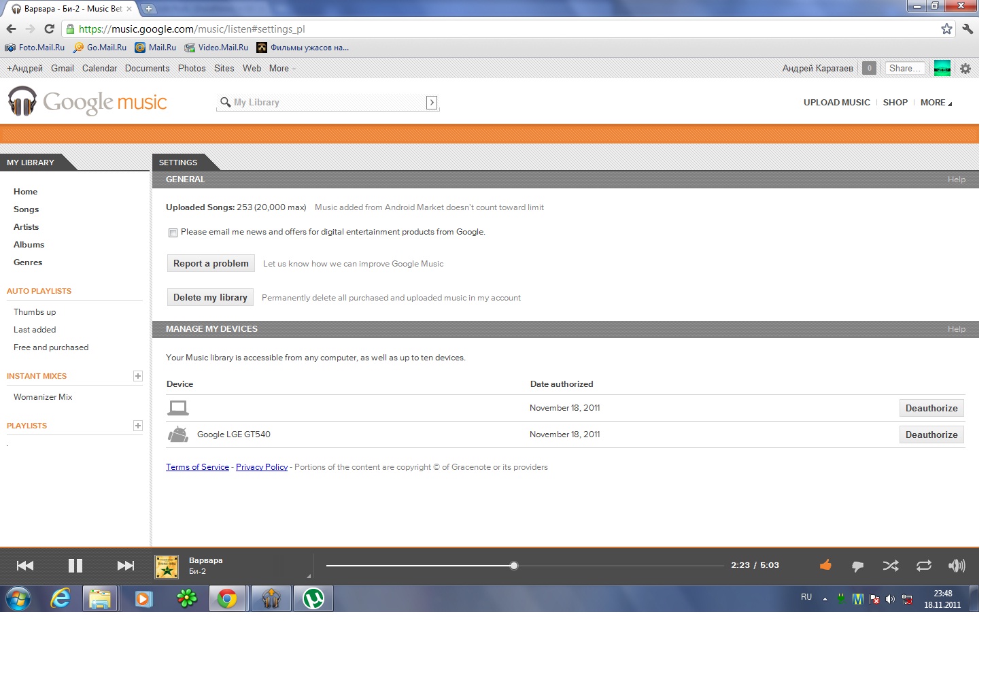Open Photos from the Google bar

pos(192,68)
